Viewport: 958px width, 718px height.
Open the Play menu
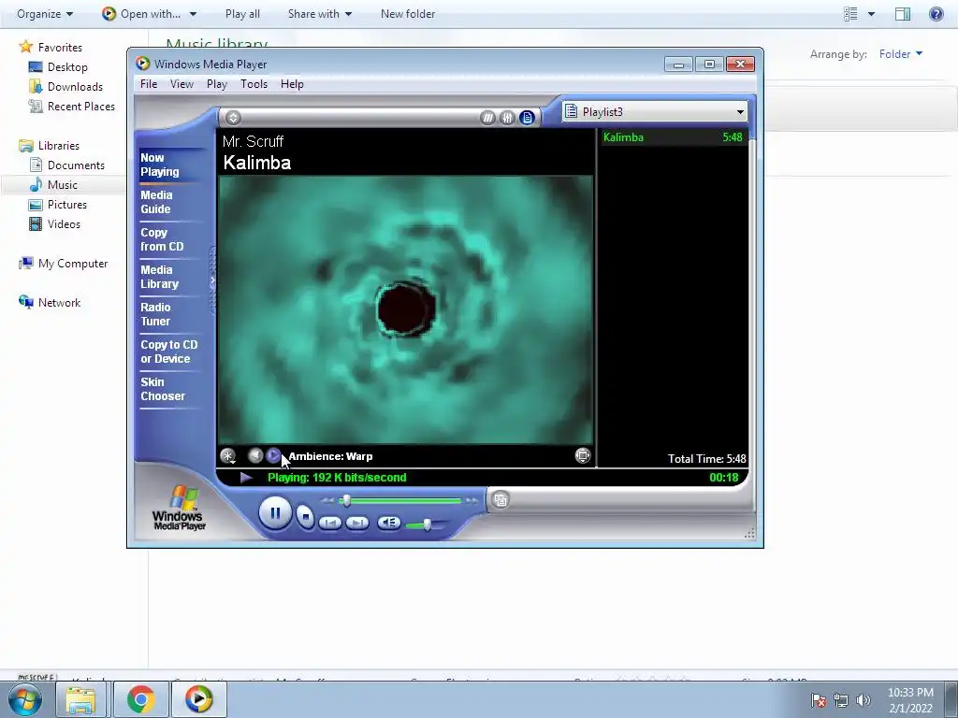pyautogui.click(x=217, y=84)
